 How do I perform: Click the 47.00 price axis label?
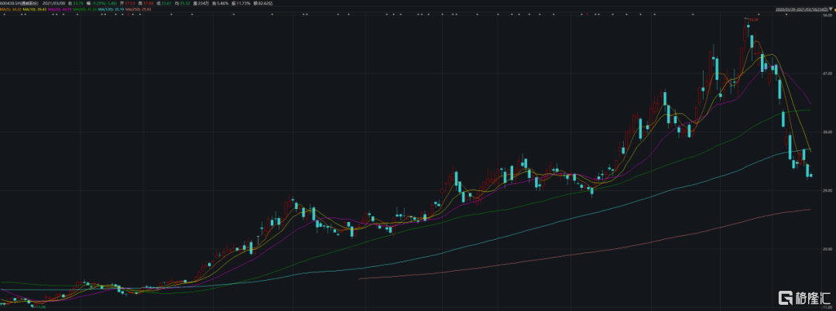point(828,73)
